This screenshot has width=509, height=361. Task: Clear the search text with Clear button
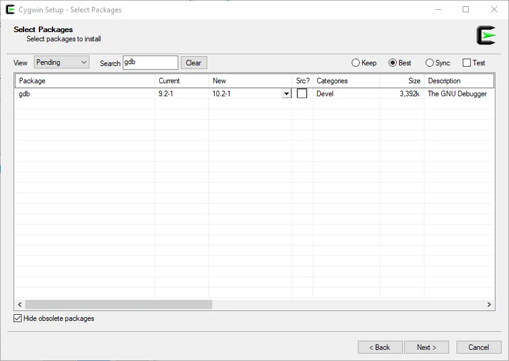tap(194, 63)
